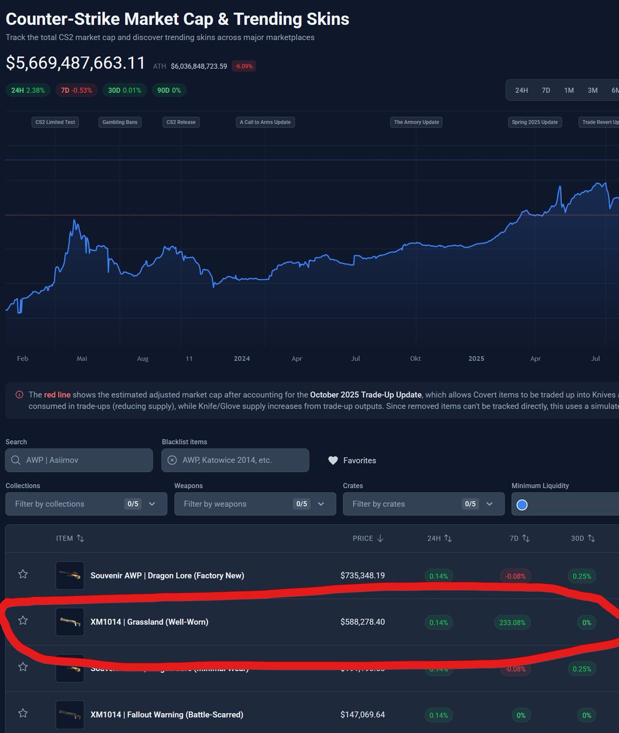Viewport: 619px width, 733px height.
Task: Expand the Filter by weapons dropdown
Action: (255, 504)
